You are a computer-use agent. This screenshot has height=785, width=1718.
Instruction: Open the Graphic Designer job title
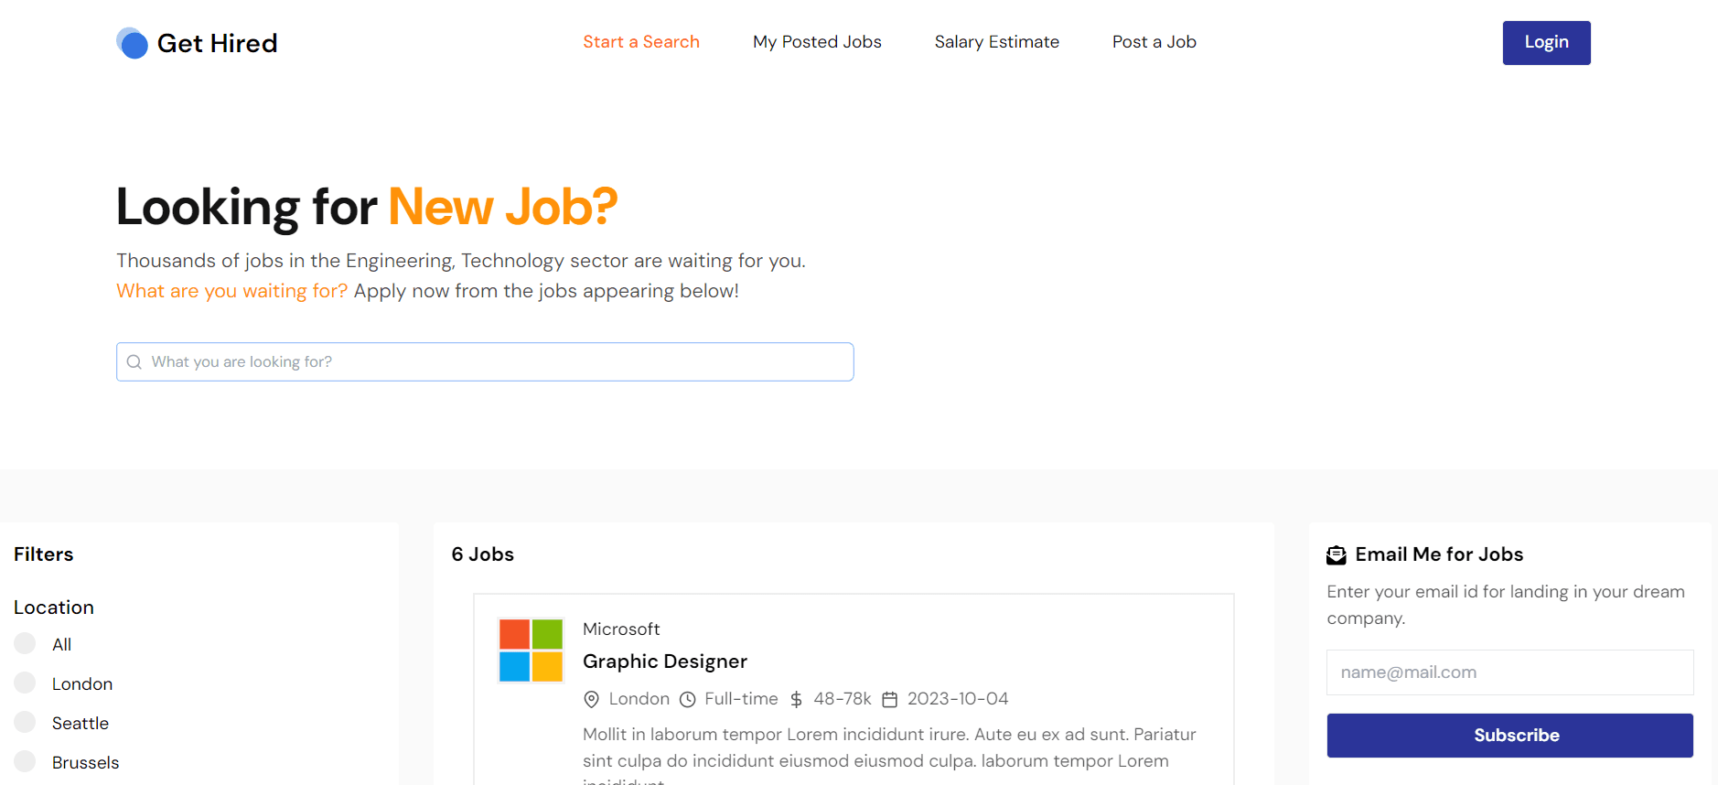tap(665, 661)
